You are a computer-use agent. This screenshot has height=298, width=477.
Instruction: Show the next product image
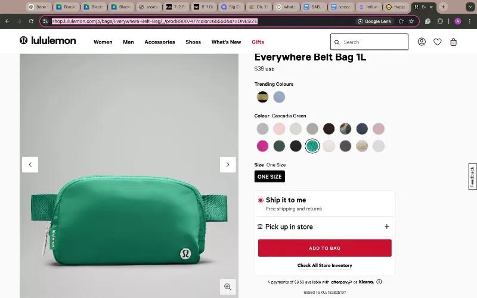[x=228, y=164]
